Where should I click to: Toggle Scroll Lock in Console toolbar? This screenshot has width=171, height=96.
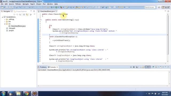143,67
